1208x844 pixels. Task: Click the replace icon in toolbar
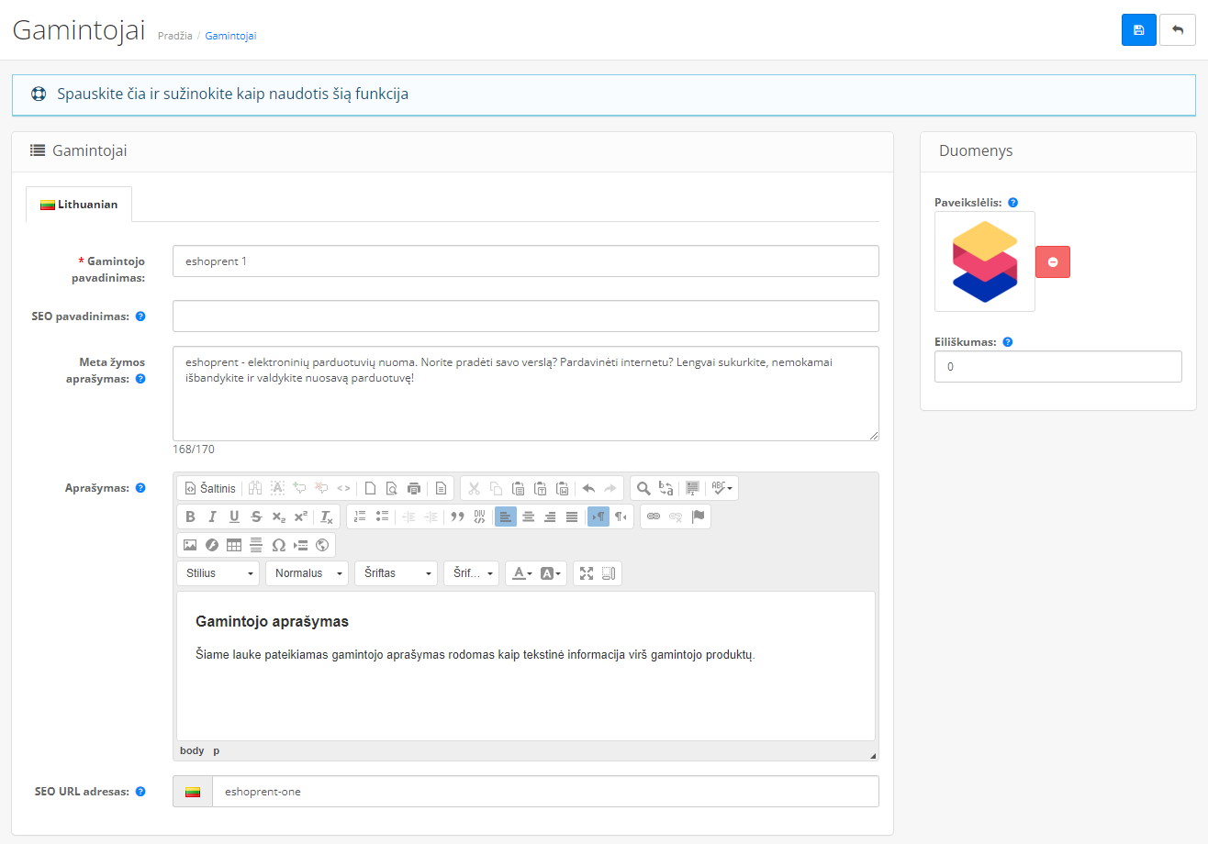[666, 488]
